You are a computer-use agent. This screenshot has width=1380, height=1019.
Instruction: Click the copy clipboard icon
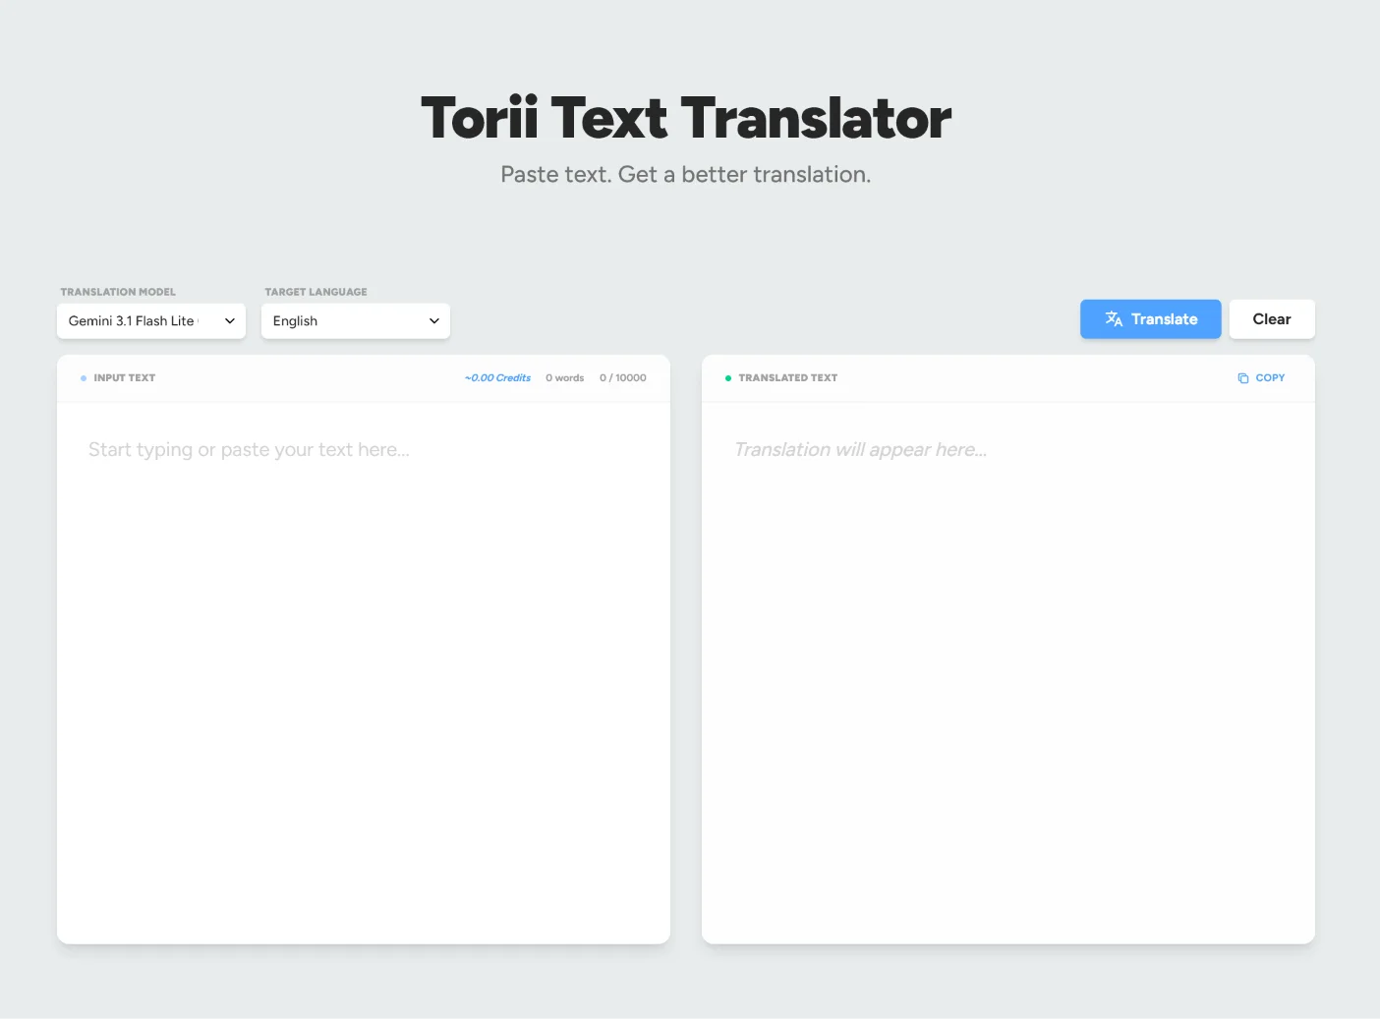[x=1243, y=378]
